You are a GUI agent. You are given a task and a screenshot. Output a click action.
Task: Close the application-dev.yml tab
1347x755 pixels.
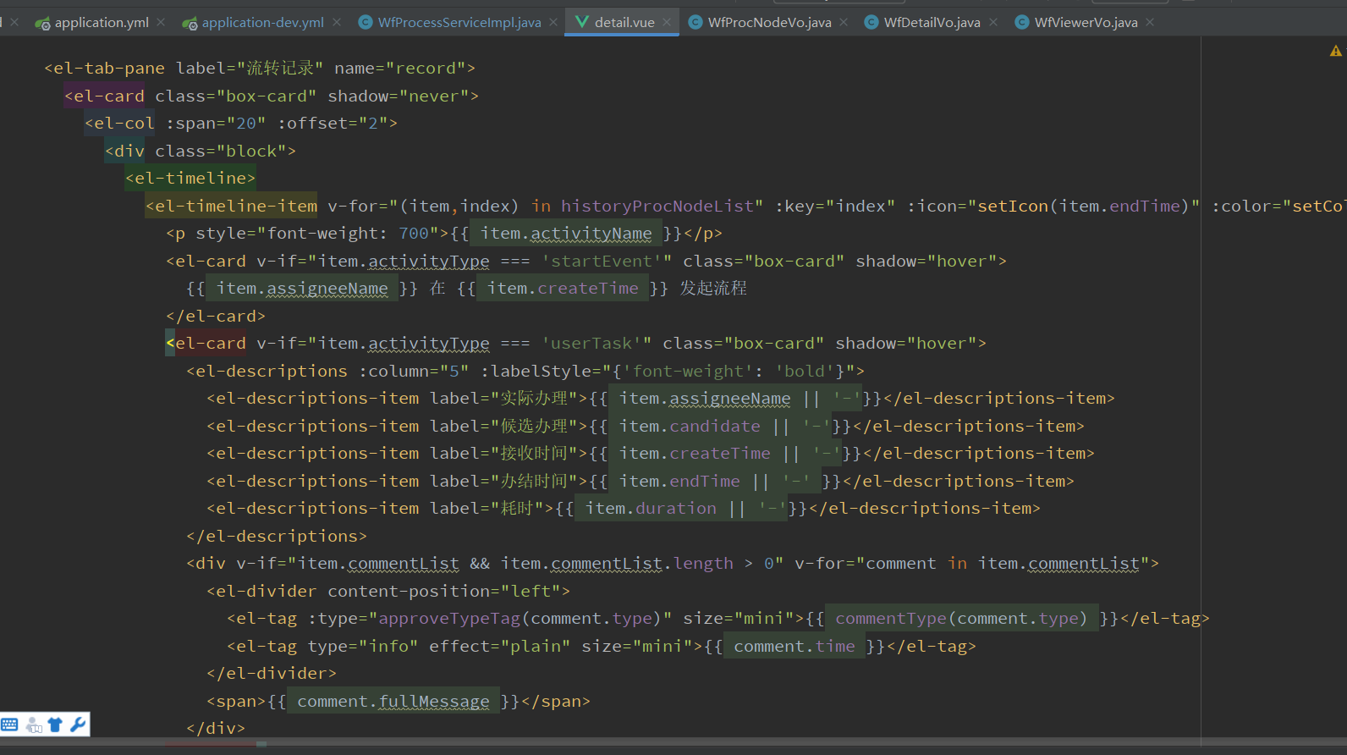tap(337, 22)
